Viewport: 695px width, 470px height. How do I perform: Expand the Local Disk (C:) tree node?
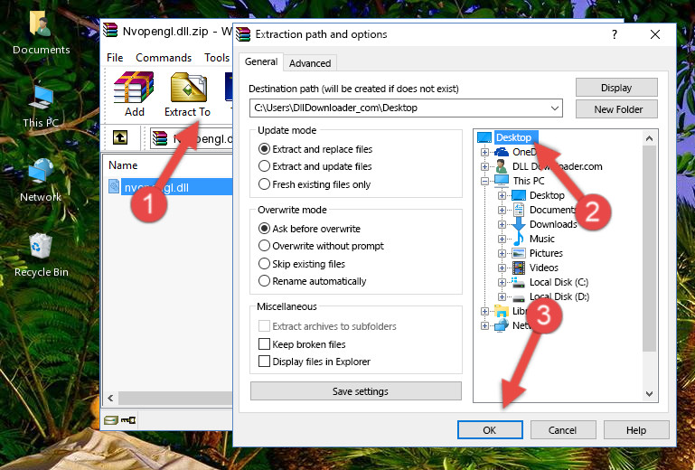pyautogui.click(x=502, y=282)
